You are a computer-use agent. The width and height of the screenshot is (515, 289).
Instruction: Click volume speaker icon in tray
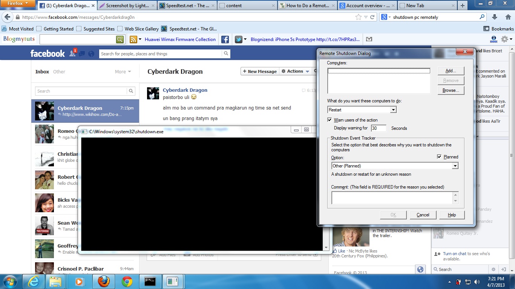(x=477, y=281)
